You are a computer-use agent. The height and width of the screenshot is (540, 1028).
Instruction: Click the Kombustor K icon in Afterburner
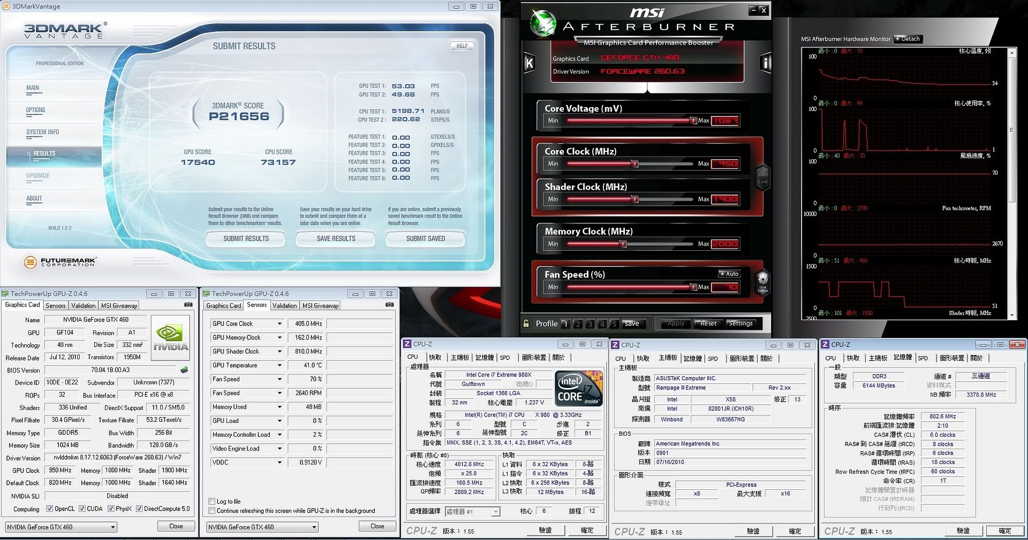pyautogui.click(x=529, y=64)
